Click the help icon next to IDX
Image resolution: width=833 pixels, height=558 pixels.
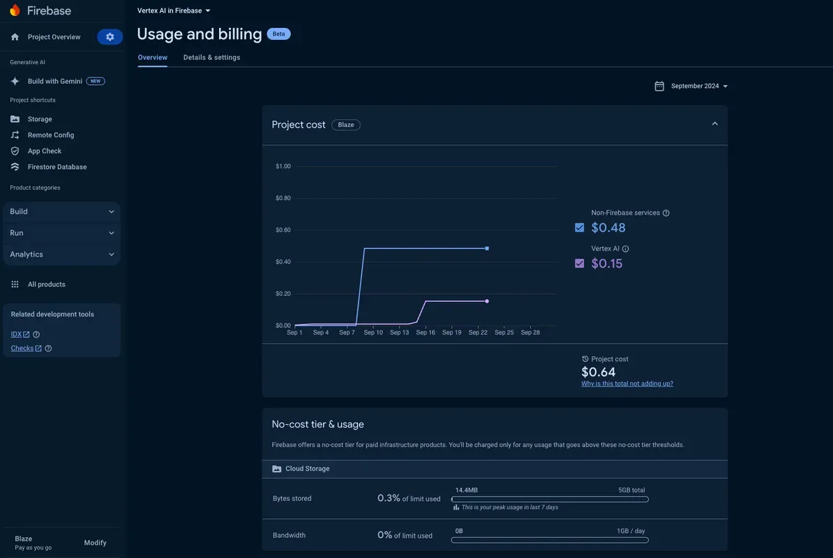pyautogui.click(x=36, y=335)
